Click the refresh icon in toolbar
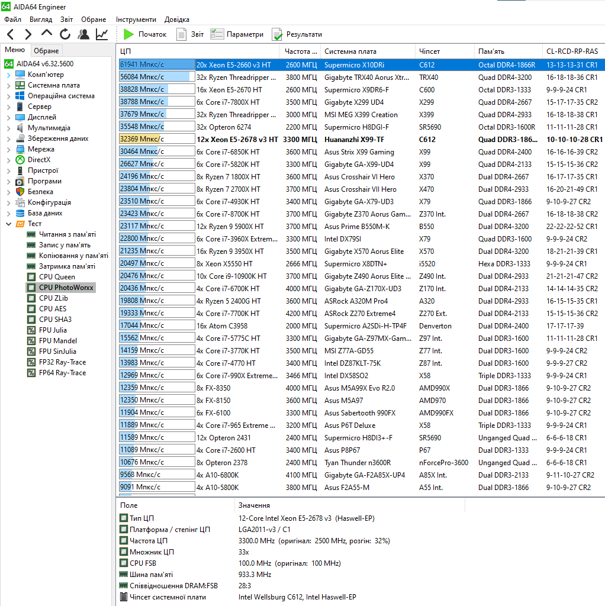The image size is (605, 606). 65,34
